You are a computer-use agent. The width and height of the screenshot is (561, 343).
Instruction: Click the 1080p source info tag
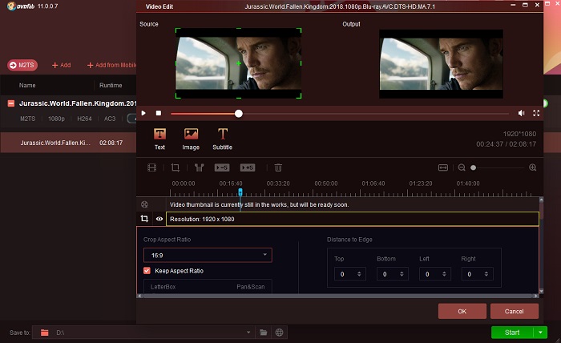coord(56,119)
